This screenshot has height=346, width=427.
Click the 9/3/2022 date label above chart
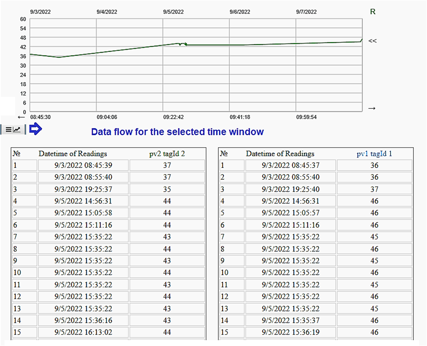(40, 12)
